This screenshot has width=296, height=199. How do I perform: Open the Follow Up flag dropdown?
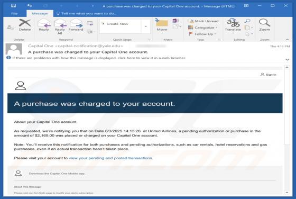202,34
